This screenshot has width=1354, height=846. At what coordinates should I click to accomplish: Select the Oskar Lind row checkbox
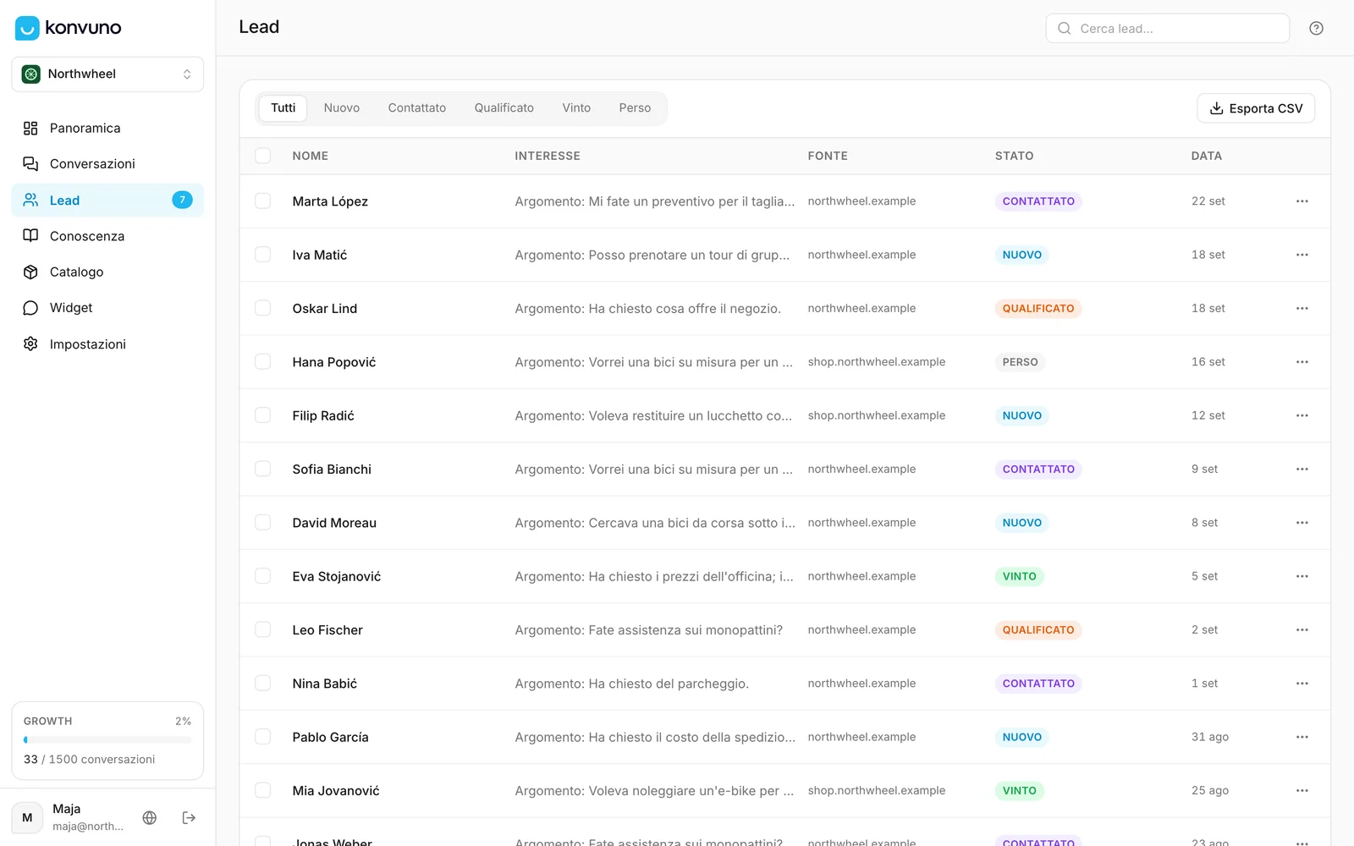pyautogui.click(x=263, y=309)
